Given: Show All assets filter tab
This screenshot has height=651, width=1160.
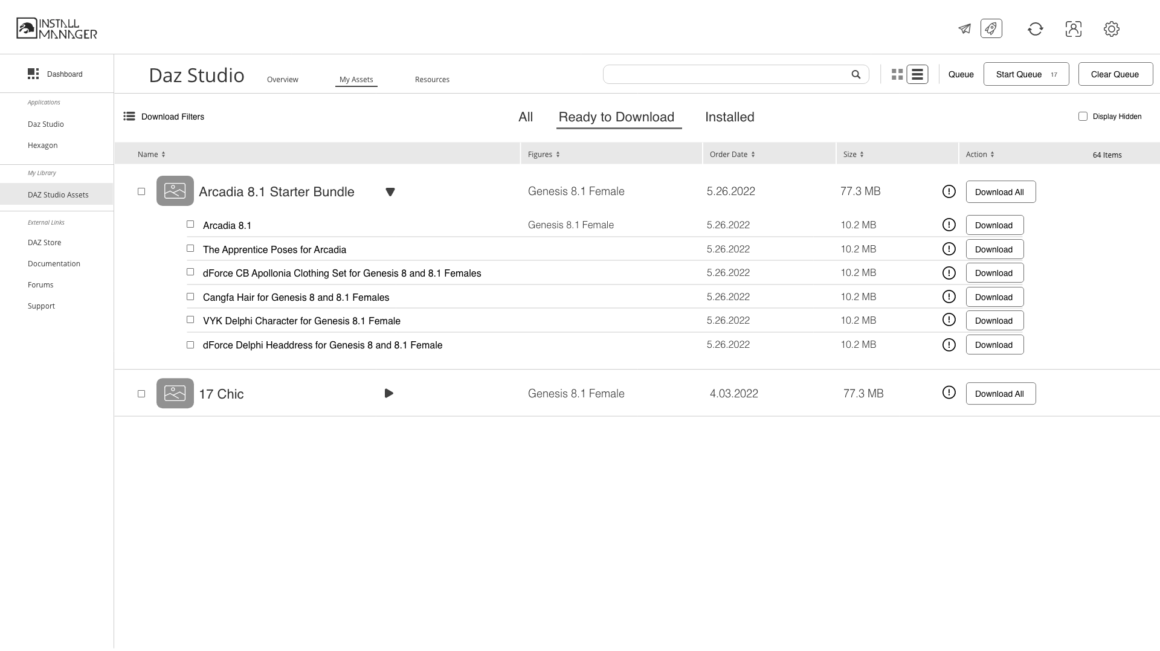Looking at the screenshot, I should [x=526, y=117].
